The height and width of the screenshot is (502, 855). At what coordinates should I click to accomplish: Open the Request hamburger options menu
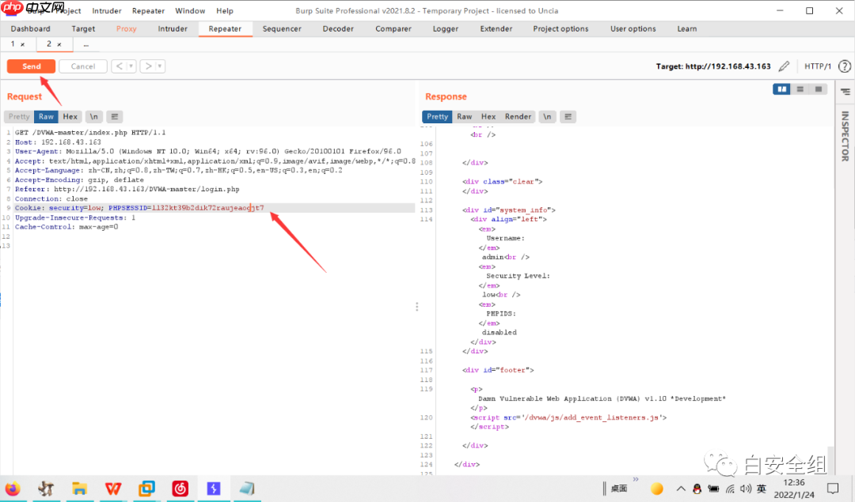[114, 116]
